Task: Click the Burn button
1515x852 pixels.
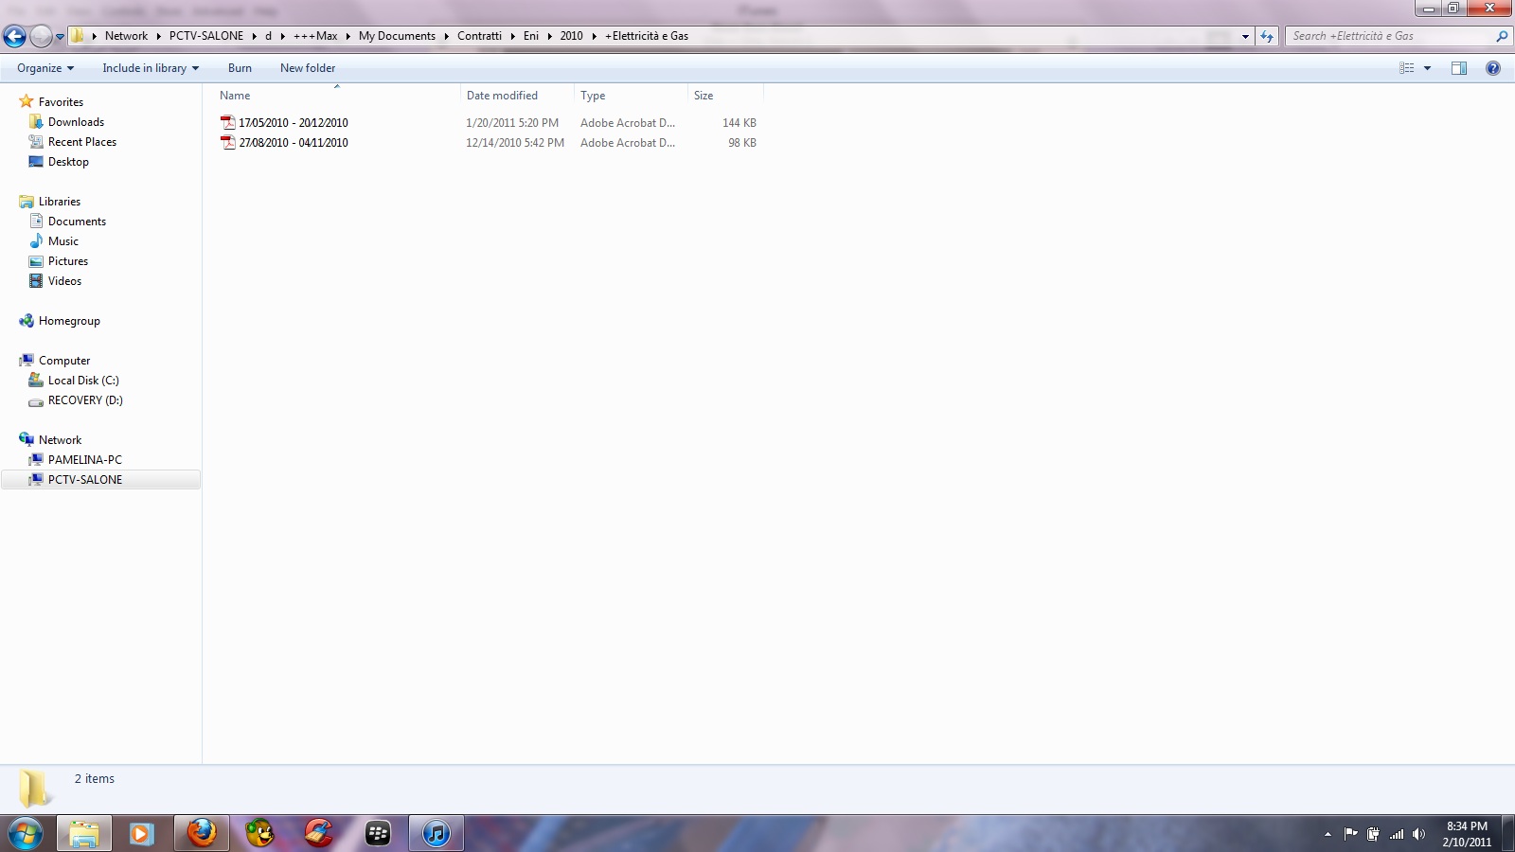Action: tap(240, 68)
